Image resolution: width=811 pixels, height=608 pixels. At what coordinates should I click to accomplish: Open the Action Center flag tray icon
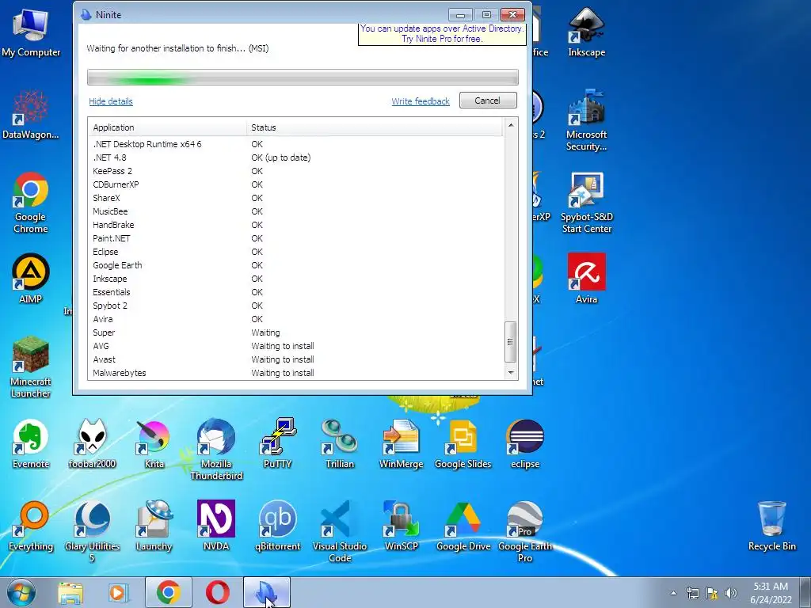pos(712,593)
